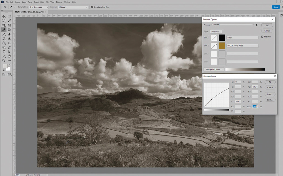Screen dimensions: 283x176
Task: Select the Path Selection tool
Action: [9, 52]
